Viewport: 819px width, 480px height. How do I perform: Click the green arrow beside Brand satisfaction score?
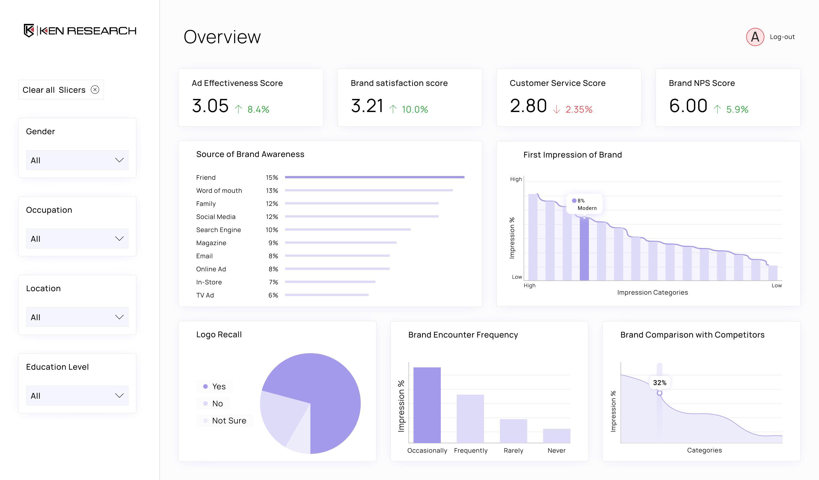coord(393,109)
